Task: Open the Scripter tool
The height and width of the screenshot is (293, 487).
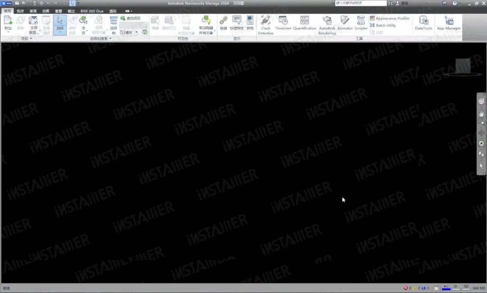Action: pos(361,23)
